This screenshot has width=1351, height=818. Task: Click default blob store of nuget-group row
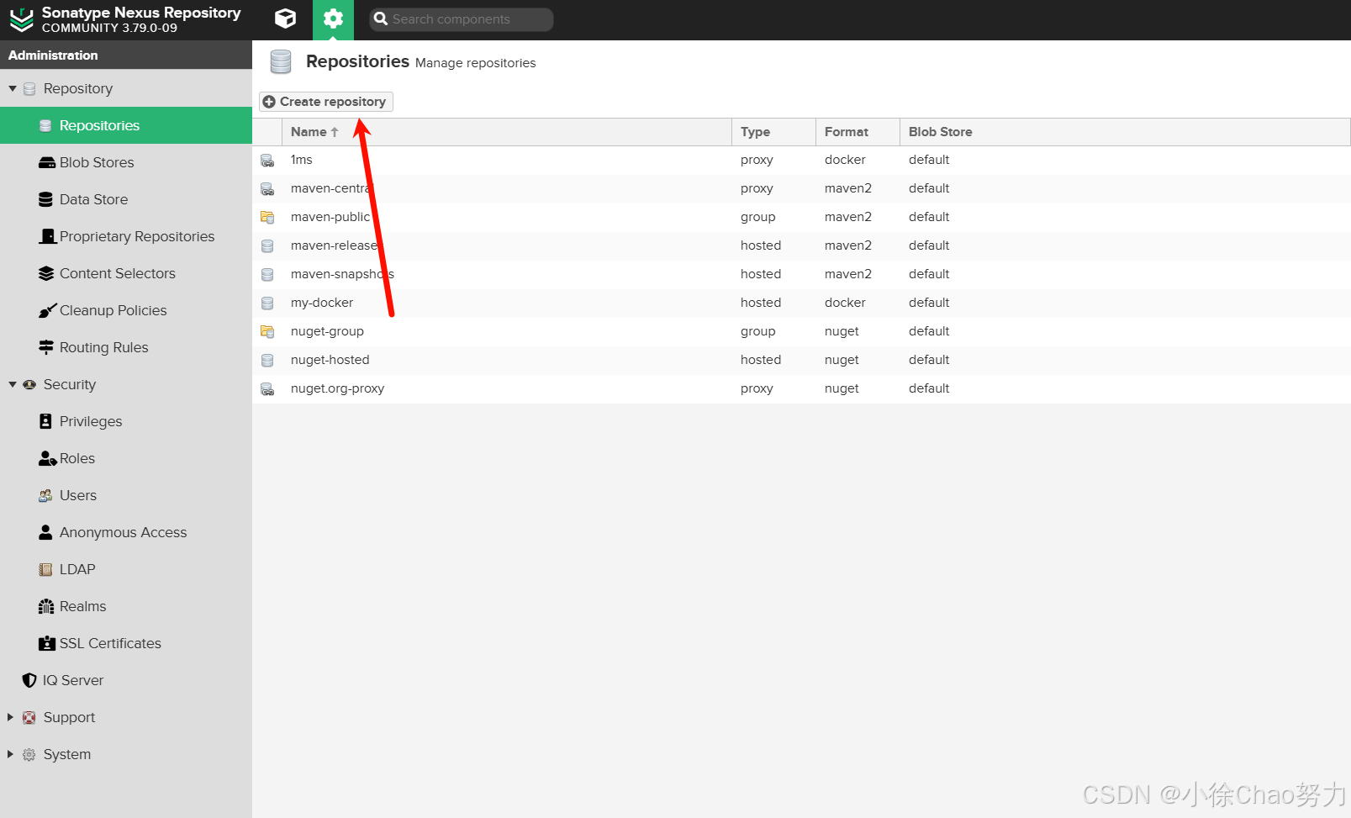pyautogui.click(x=929, y=331)
